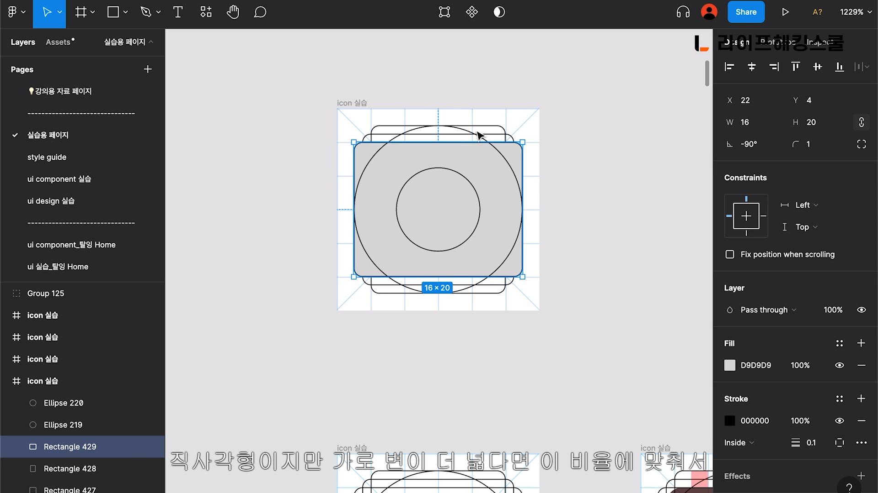The height and width of the screenshot is (493, 878).
Task: Click the Create component icon
Action: (x=471, y=12)
